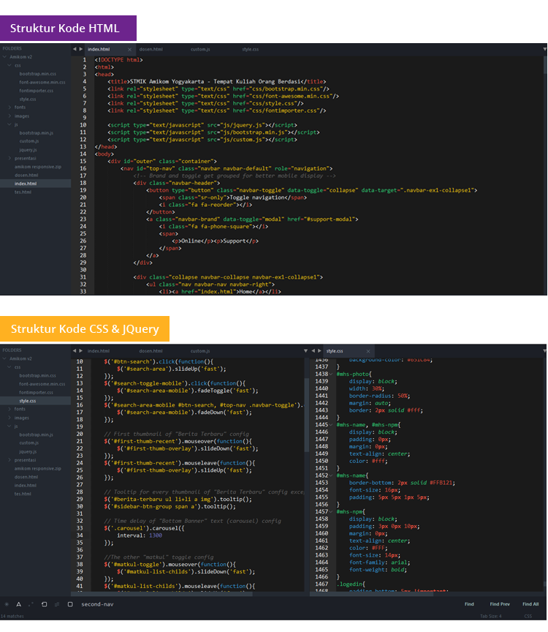This screenshot has width=548, height=632.
Task: Click previous-tab arrow in bottom left pane
Action: [75, 351]
